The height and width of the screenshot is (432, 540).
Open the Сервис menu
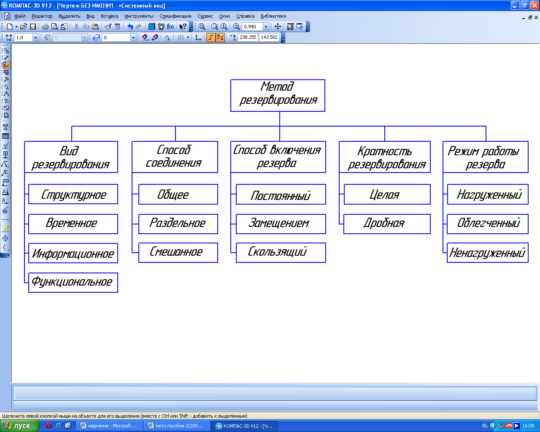pos(205,16)
